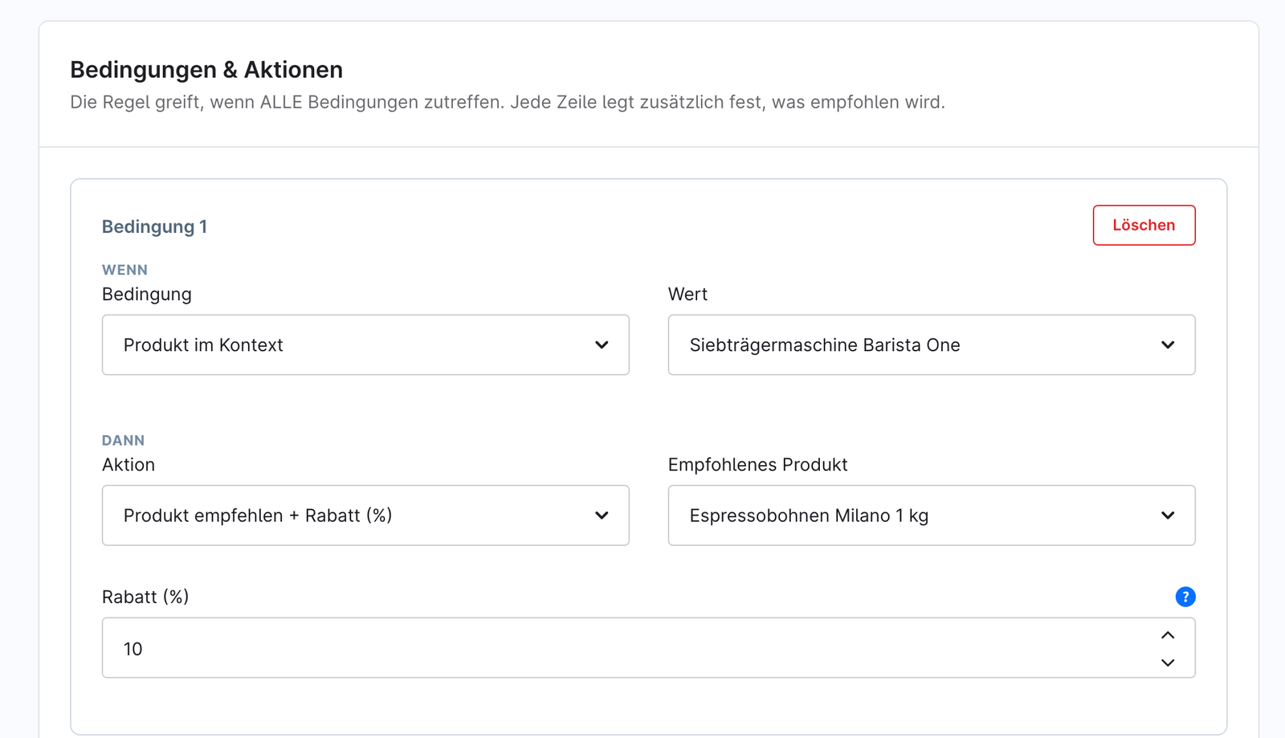This screenshot has height=738, width=1285.
Task: Click the "Wert" field label
Action: [687, 294]
